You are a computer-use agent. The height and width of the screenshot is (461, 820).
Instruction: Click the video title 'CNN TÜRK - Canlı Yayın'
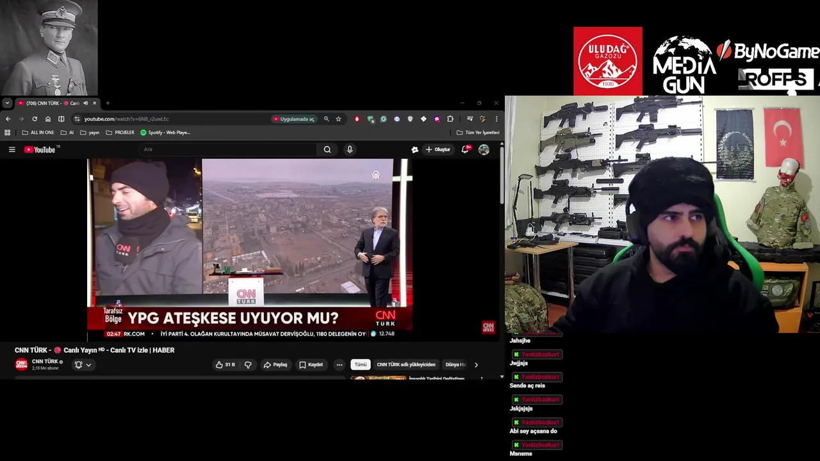coord(95,350)
